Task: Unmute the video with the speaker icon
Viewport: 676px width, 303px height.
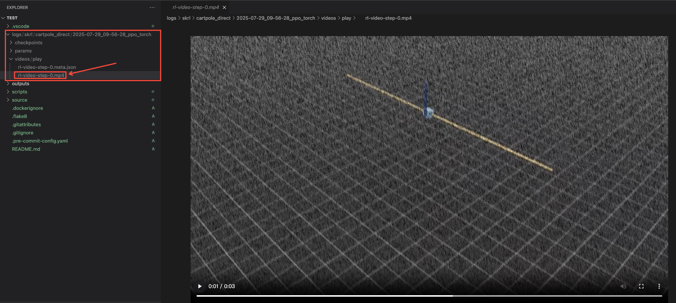Action: click(x=623, y=286)
